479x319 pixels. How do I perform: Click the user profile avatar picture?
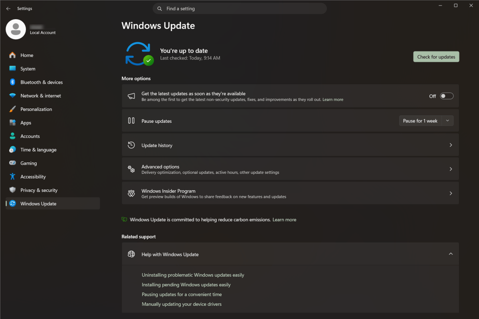[x=16, y=29]
